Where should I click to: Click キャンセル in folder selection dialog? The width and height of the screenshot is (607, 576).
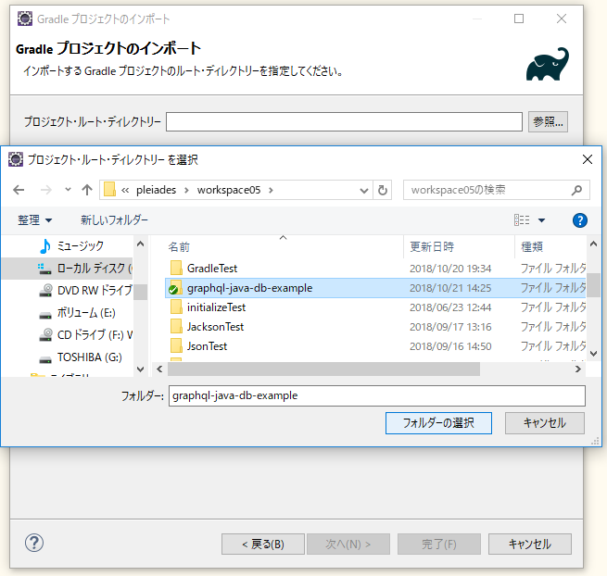(x=545, y=423)
